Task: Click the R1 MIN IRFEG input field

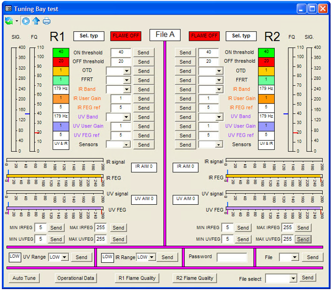Action: click(x=40, y=227)
